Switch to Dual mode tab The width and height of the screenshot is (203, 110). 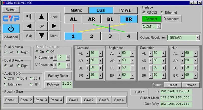[x=101, y=10]
